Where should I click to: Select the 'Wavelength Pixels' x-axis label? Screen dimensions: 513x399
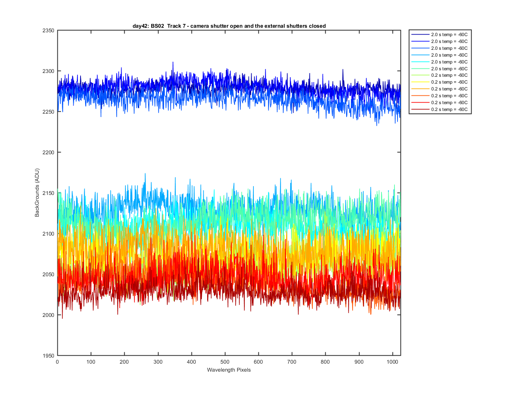pyautogui.click(x=229, y=370)
